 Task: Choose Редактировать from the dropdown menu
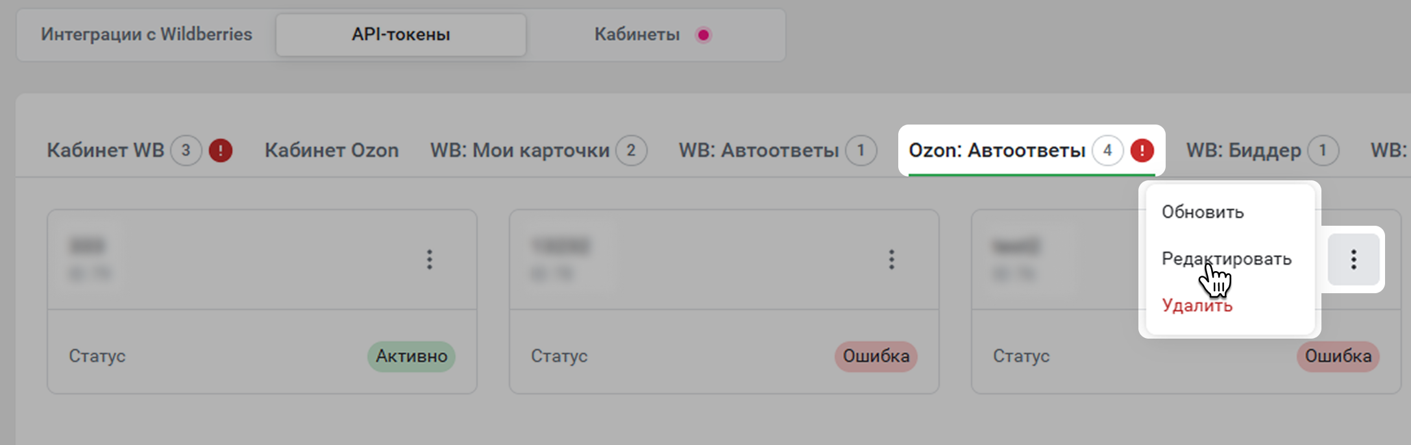1226,259
